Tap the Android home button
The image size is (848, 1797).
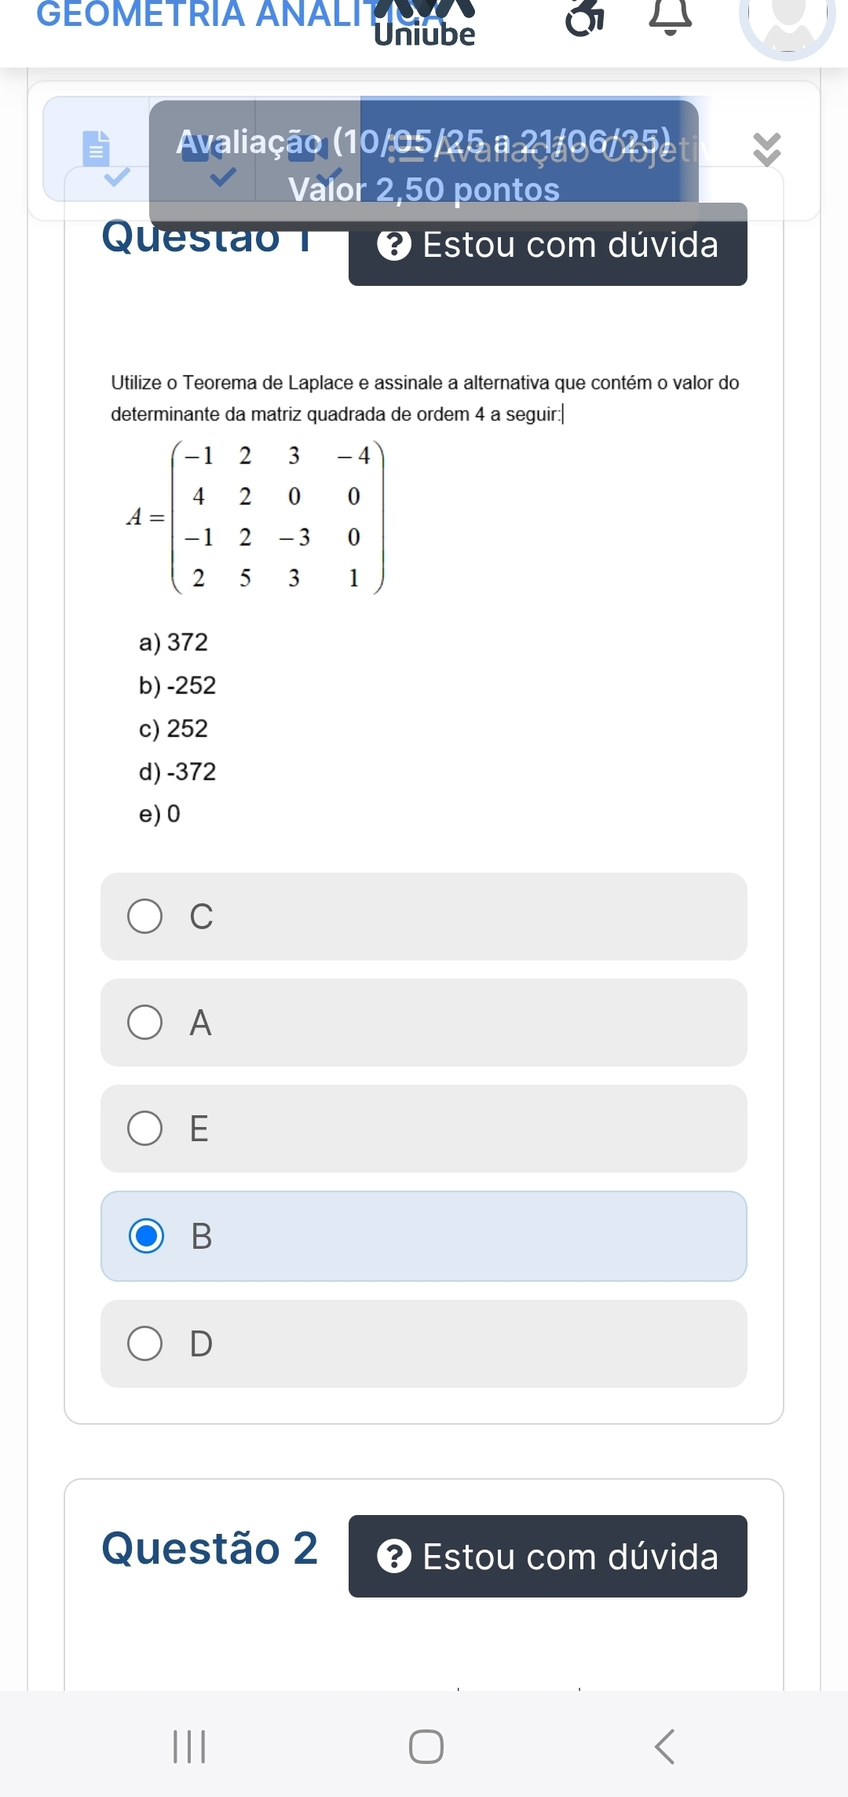point(426,1747)
